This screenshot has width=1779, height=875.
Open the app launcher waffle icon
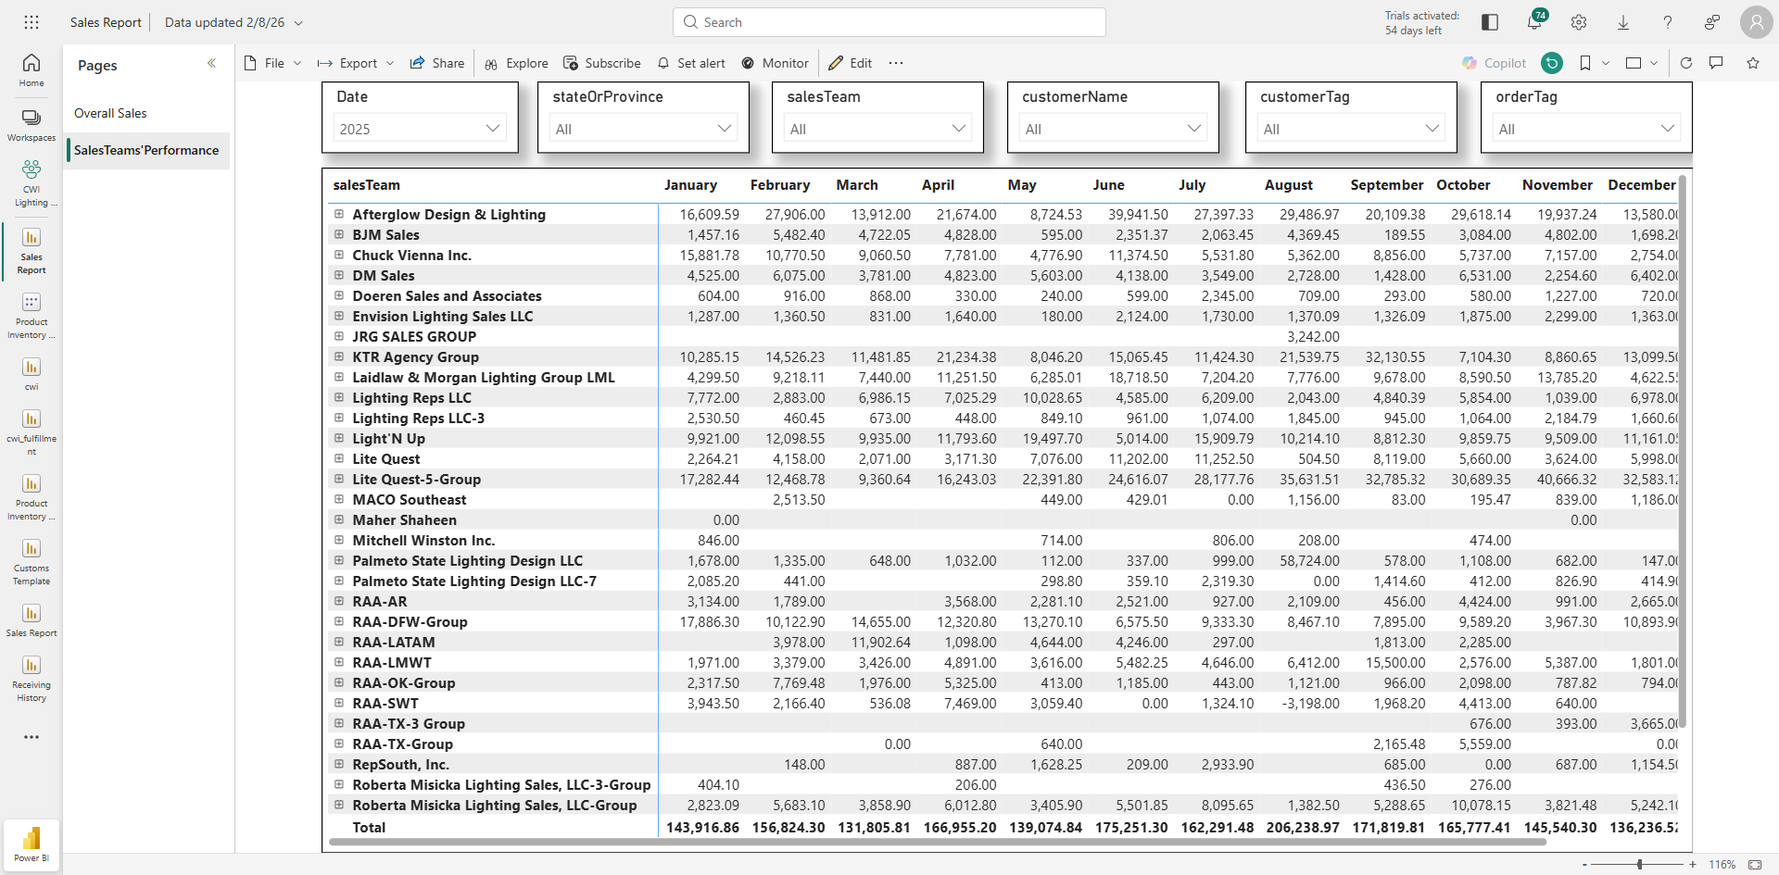coord(32,22)
